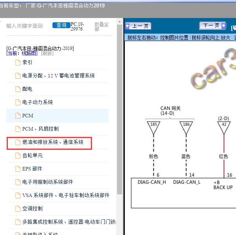Click document icon beside 燃油和排放系统
This screenshot has width=236, height=235.
tap(18, 142)
